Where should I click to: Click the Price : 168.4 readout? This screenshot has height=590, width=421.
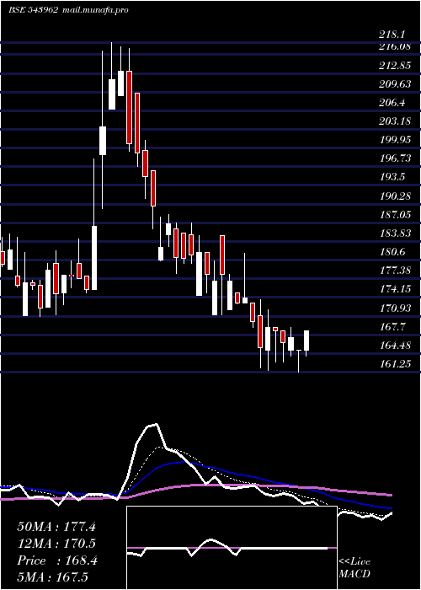(57, 560)
